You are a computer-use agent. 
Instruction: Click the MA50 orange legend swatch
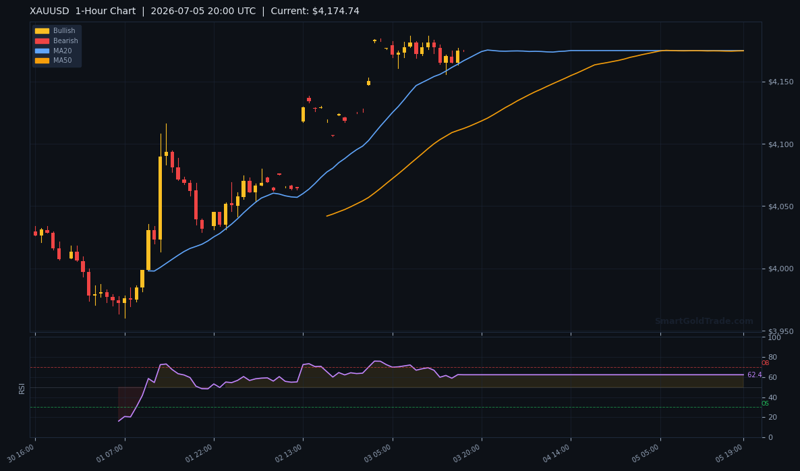pos(42,61)
